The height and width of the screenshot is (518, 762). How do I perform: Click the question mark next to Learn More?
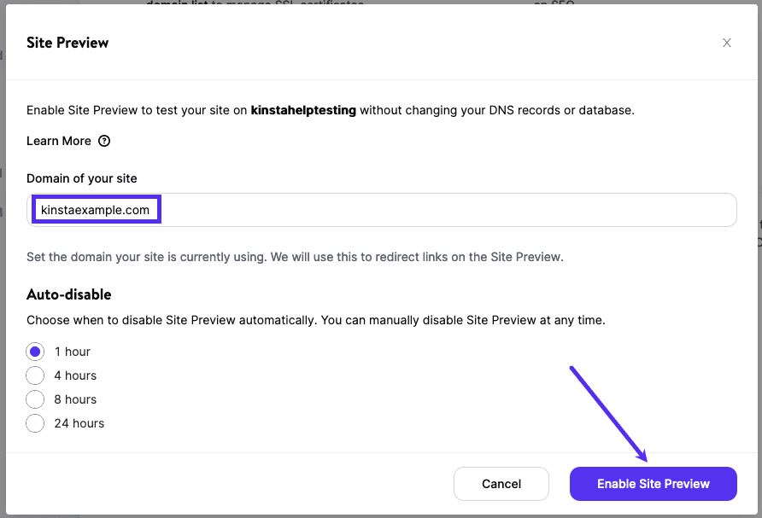[x=103, y=141]
